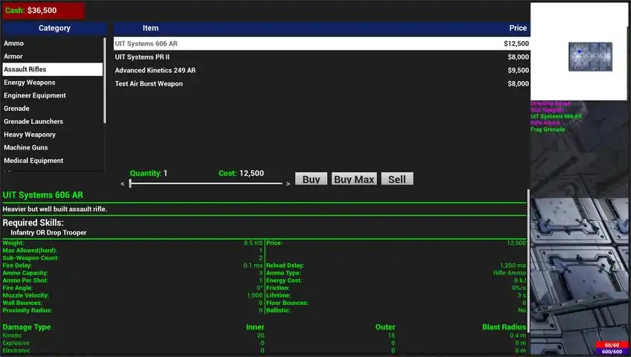Click the red health bar indicator
Screen dimensions: 631x357
612,345
